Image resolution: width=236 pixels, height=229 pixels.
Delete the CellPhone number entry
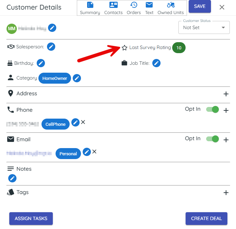coord(83,122)
